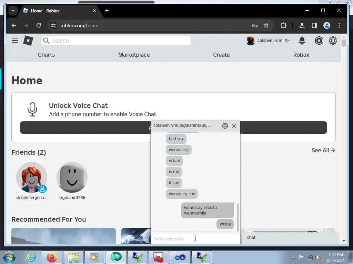
Task: Open Windows Explorer folder in taskbar
Action: (73, 257)
